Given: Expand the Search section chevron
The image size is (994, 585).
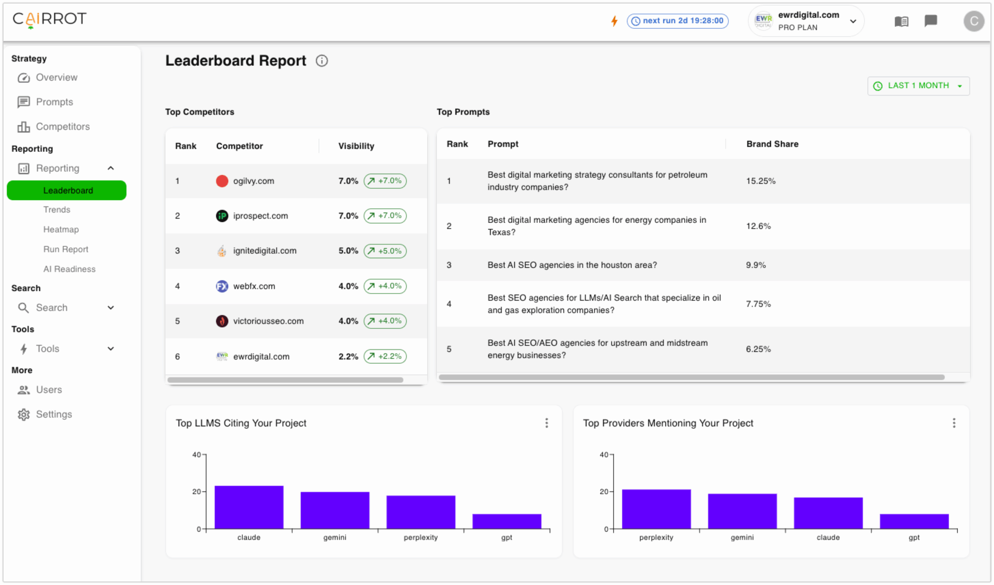Looking at the screenshot, I should (111, 308).
